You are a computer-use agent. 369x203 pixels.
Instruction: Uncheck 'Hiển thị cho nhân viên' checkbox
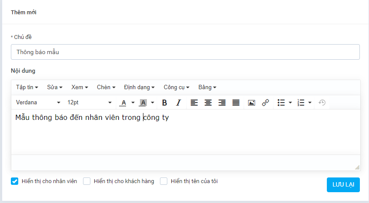click(14, 181)
